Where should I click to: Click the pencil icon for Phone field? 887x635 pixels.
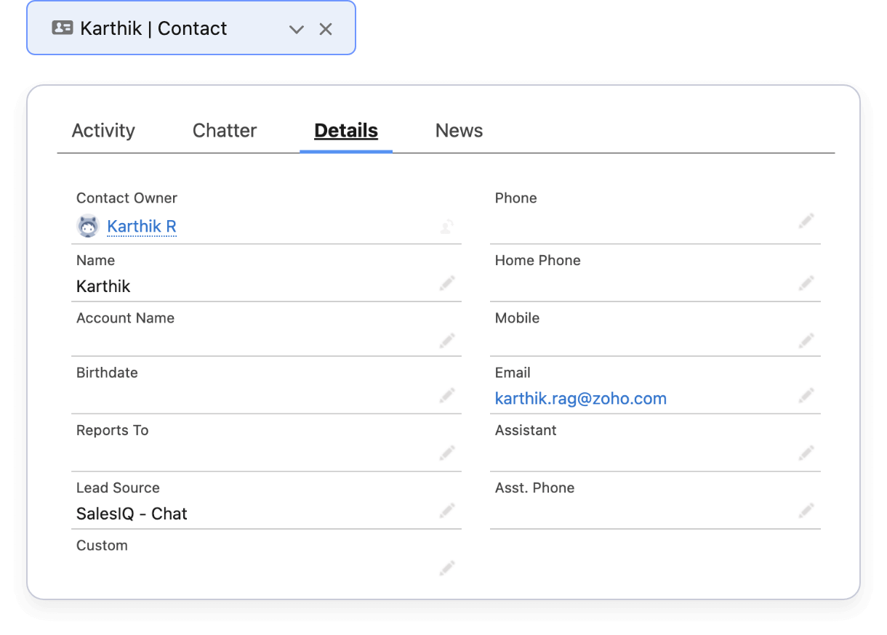[x=806, y=221]
